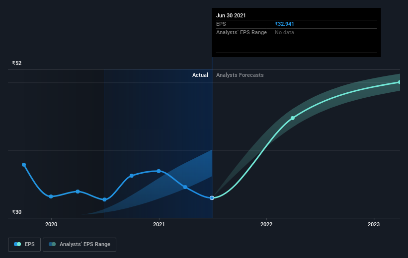
Task: Select the EPS point between 2021 and Jun 2021
Action: click(185, 187)
